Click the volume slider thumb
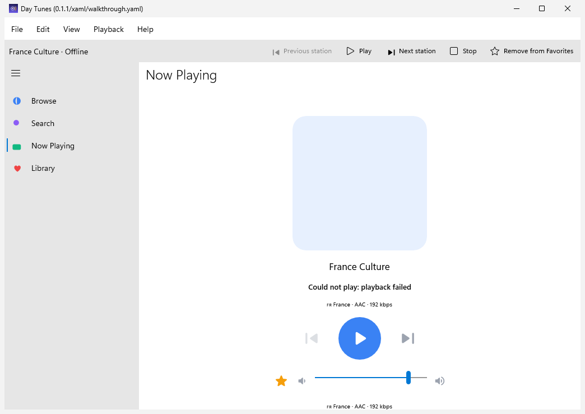 [408, 378]
